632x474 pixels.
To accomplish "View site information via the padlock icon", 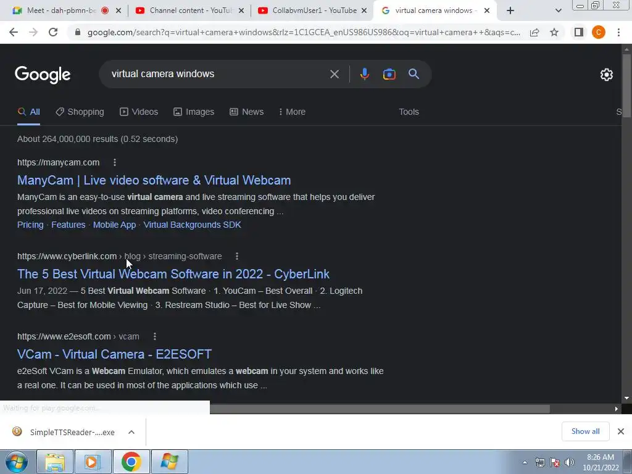I will [x=78, y=32].
